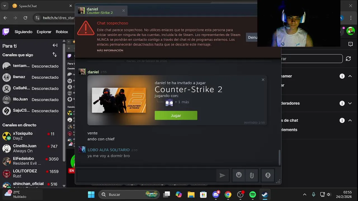
Task: Close the SpeechChat browser tab
Action: 70,6
